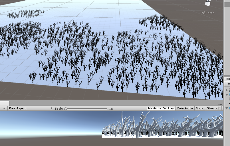Expand the first collapsed tree item arrow

[227, 90]
